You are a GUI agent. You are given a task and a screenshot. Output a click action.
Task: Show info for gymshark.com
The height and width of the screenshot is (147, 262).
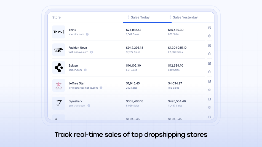[89, 106]
